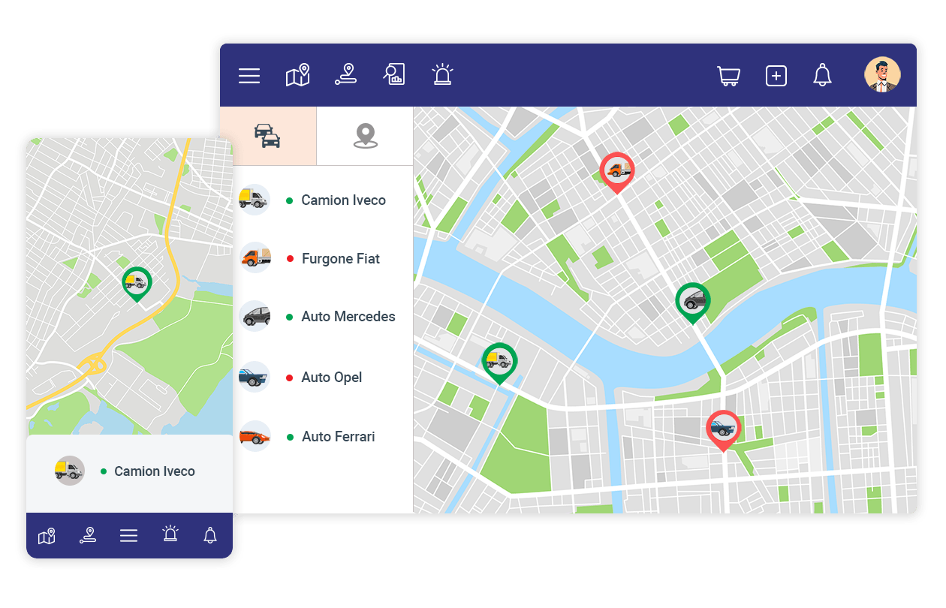Toggle the red status dot for Furgone Fiat
Screen dimensions: 946x608
[x=289, y=258]
